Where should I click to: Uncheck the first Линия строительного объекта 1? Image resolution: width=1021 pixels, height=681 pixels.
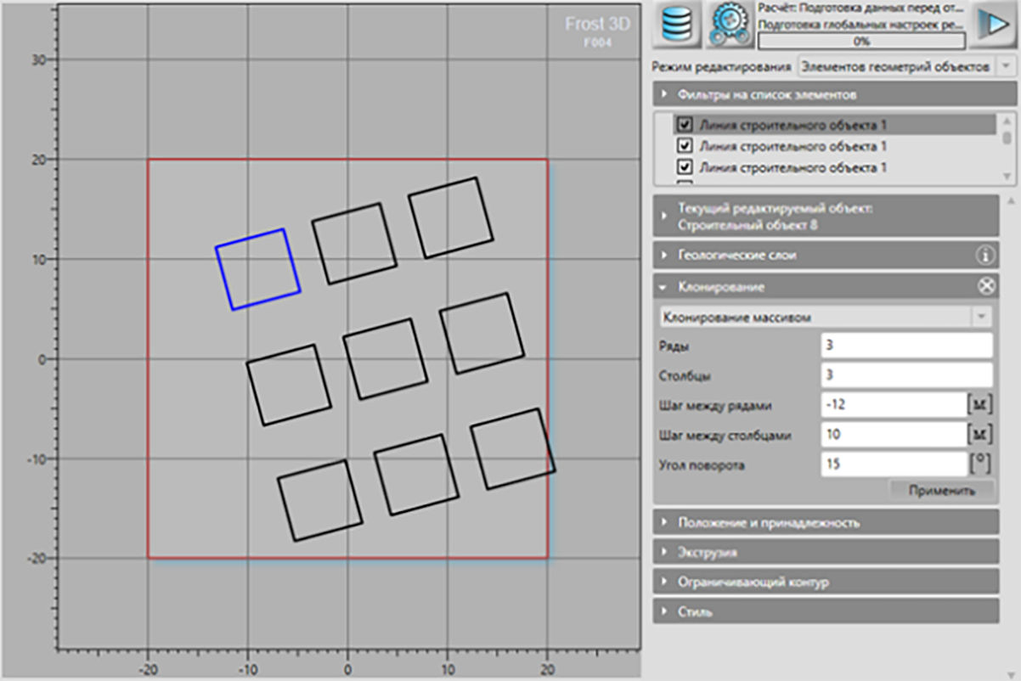click(685, 125)
